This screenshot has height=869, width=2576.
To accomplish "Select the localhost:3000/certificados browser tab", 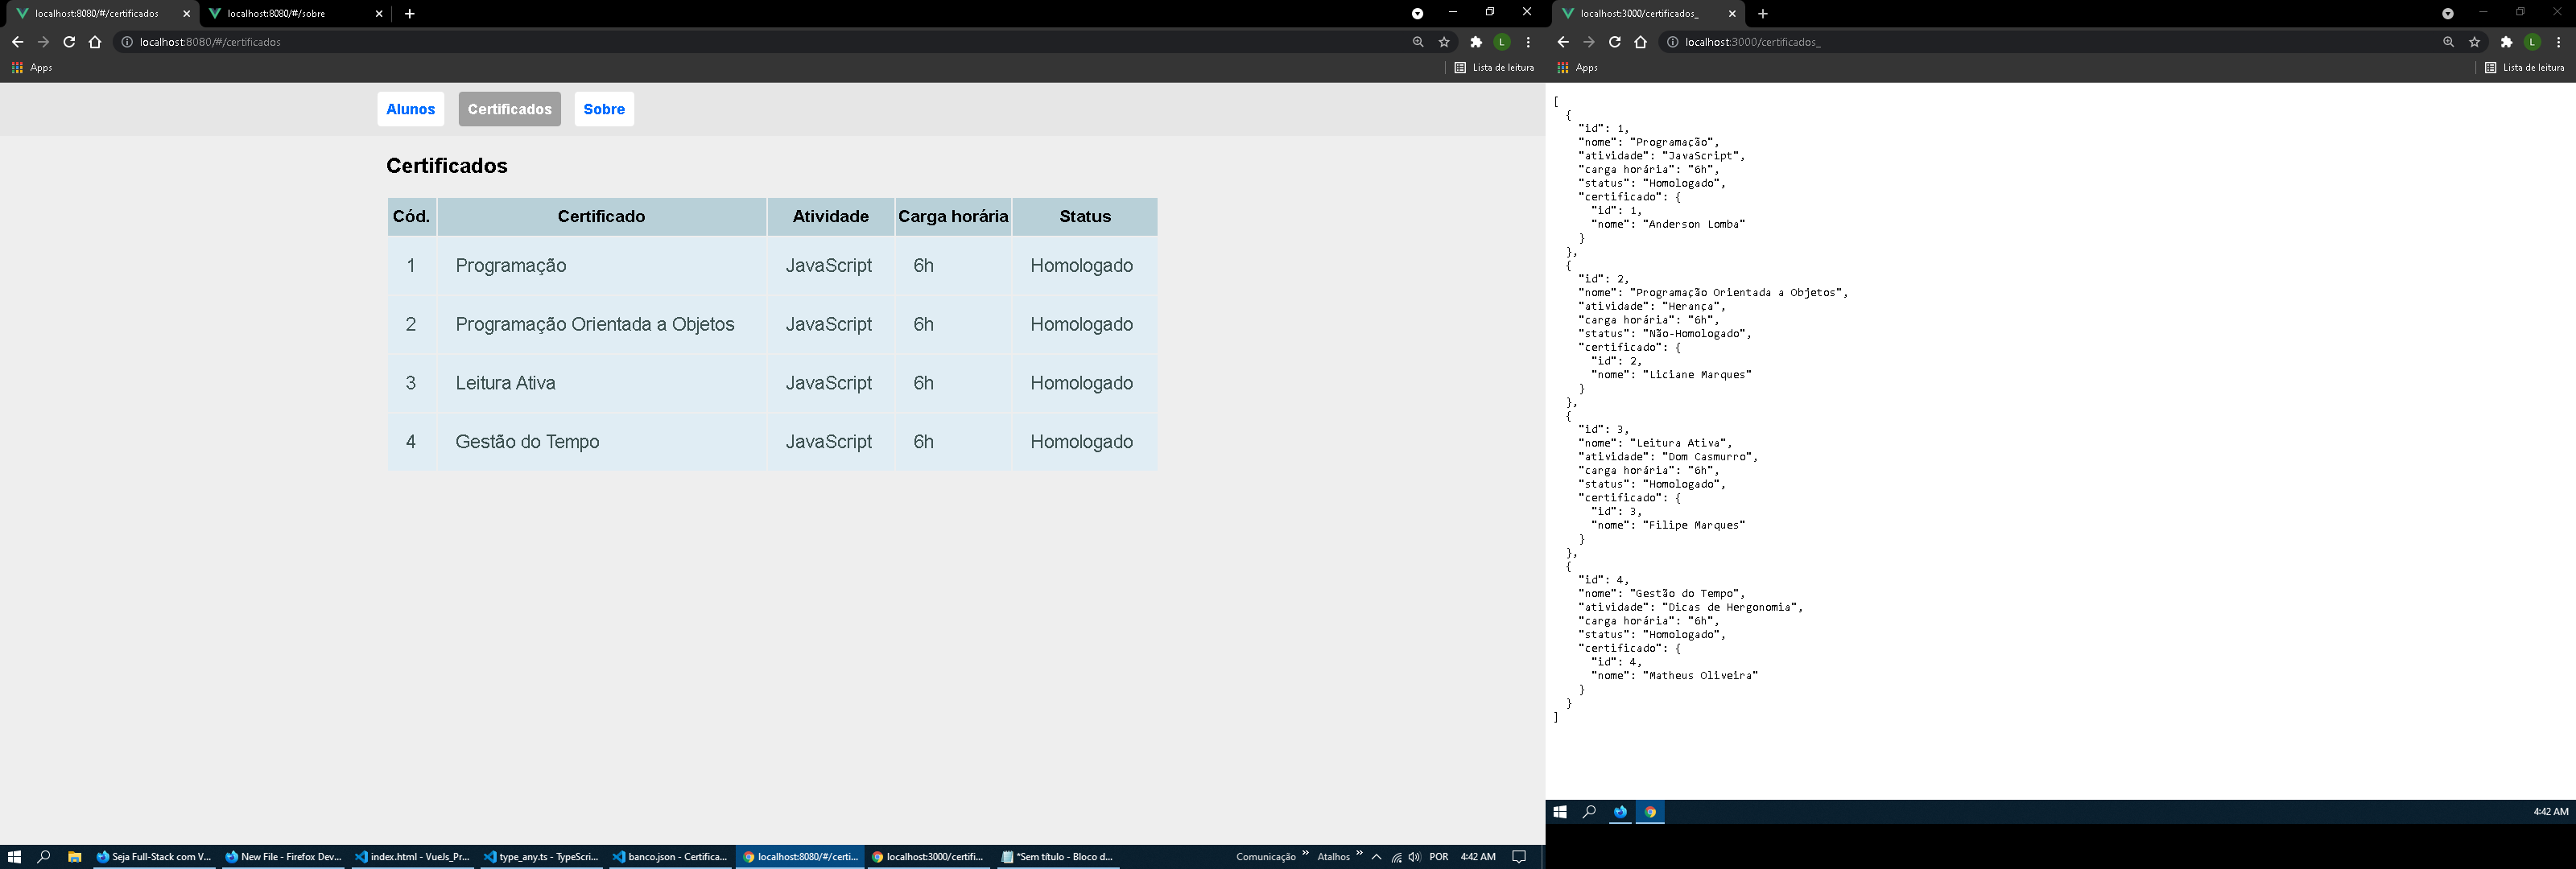I will (x=1650, y=14).
